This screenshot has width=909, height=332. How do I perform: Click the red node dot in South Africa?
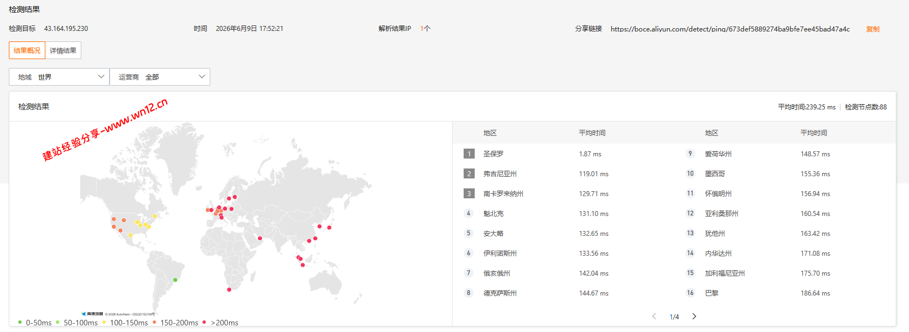click(229, 289)
